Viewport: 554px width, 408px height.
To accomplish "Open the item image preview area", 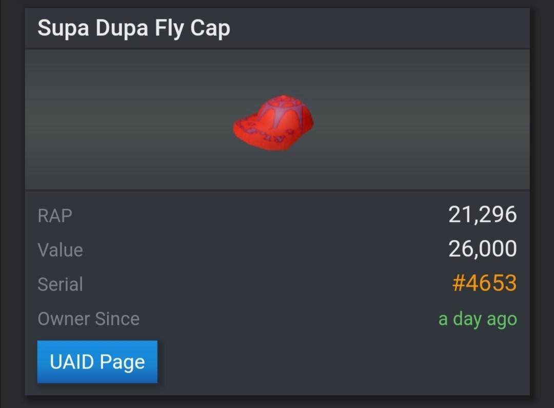I will [x=277, y=118].
